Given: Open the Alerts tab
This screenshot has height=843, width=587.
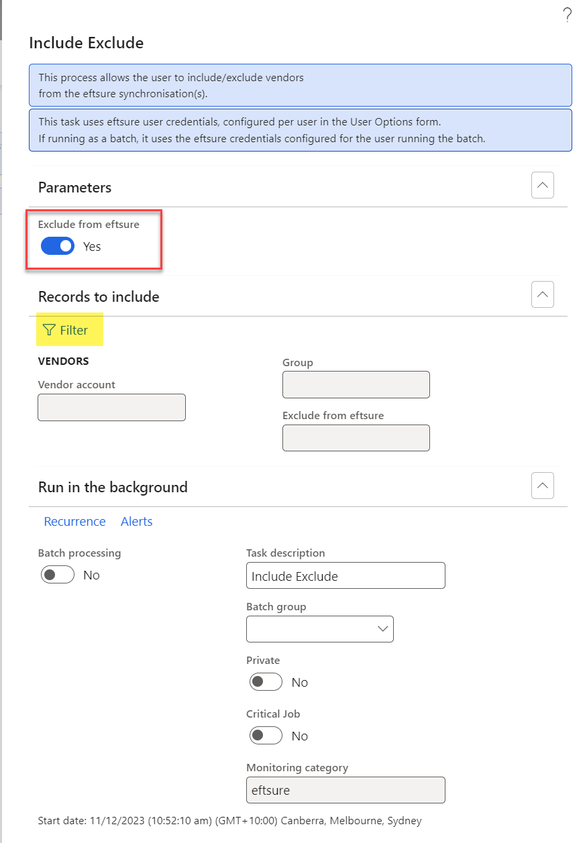Looking at the screenshot, I should point(137,521).
